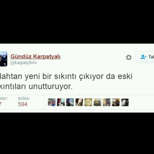Click the Takip et follow button

145,57
